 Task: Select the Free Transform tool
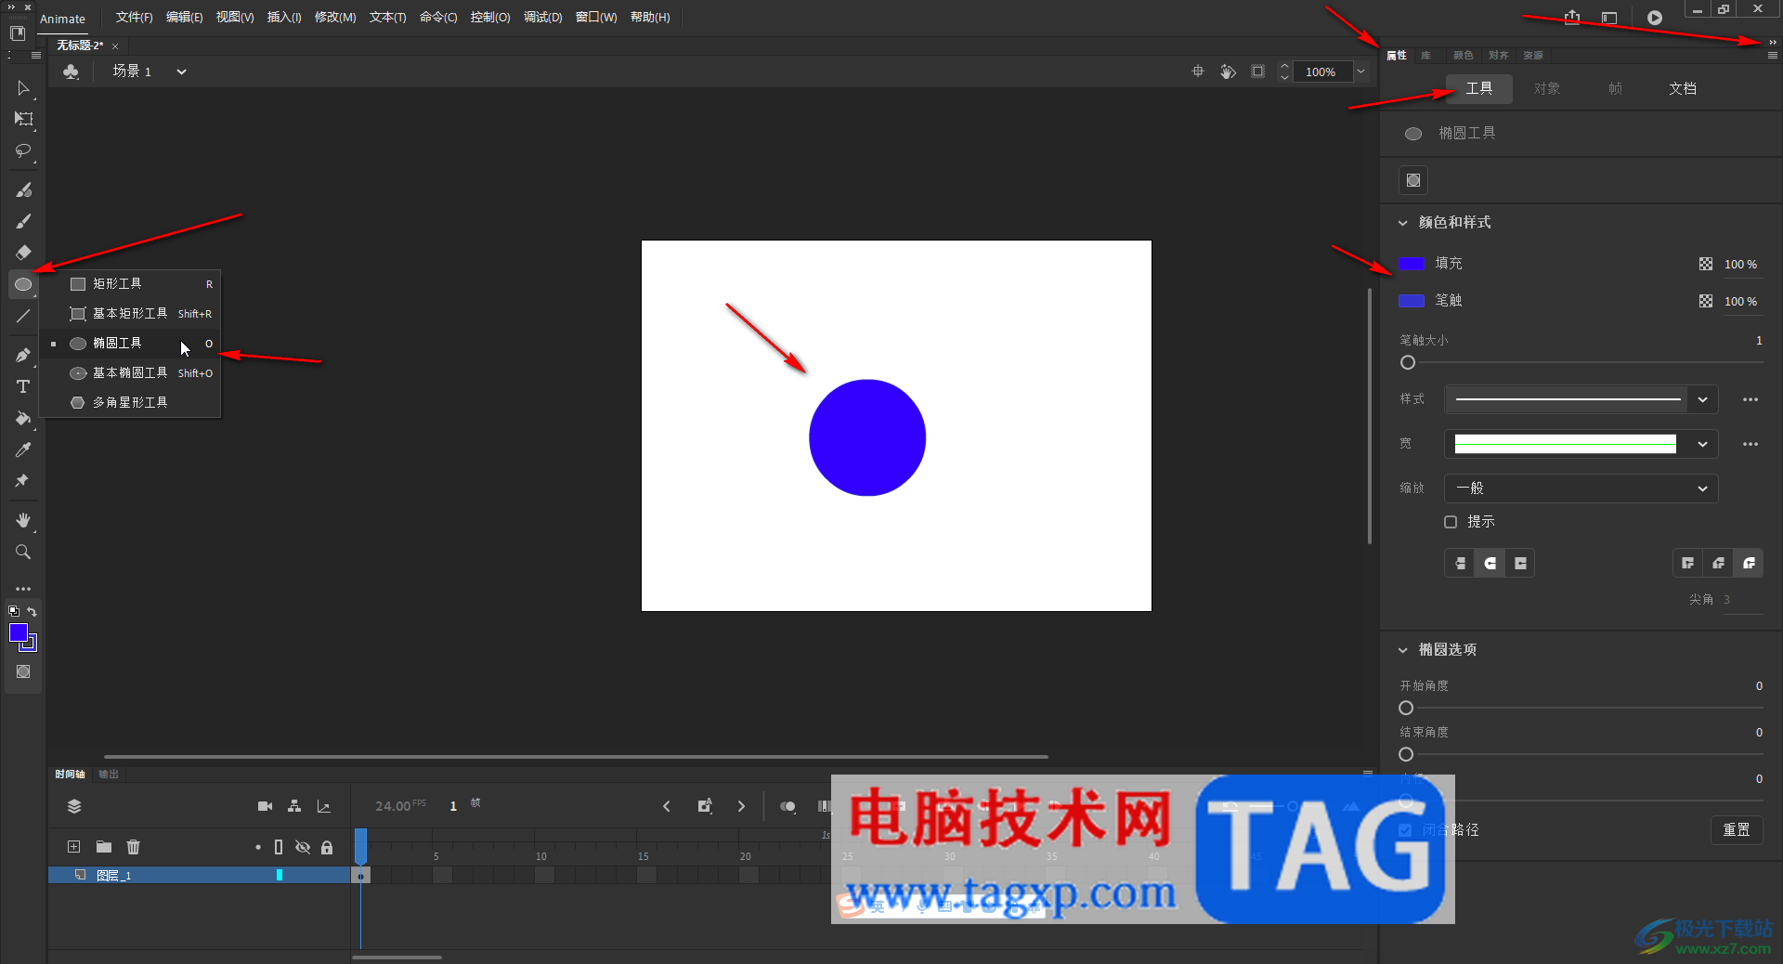23,119
